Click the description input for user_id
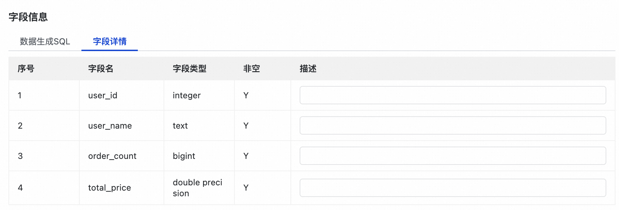This screenshot has width=619, height=210. pyautogui.click(x=453, y=95)
